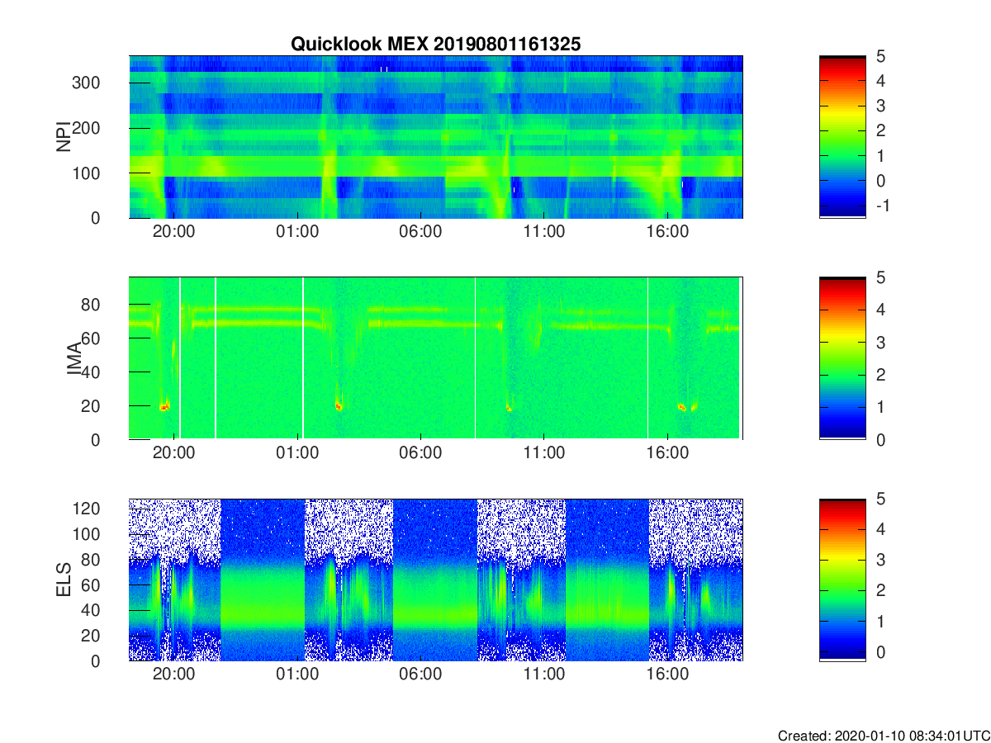This screenshot has width=991, height=743.
Task: Click the 16:00 tick under IMA plot
Action: coord(667,452)
